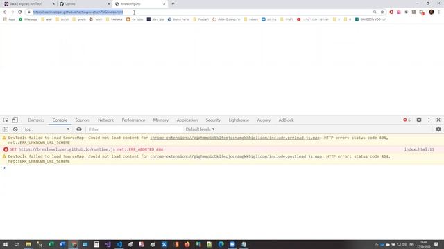Click the browser address bar URL

tap(78, 12)
